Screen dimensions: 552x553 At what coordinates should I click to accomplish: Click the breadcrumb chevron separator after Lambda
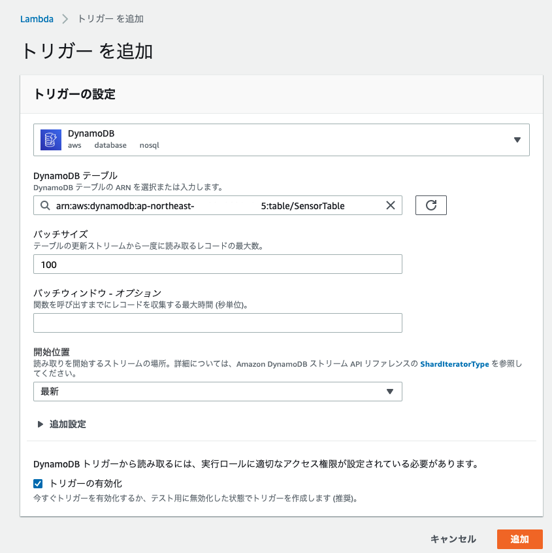pyautogui.click(x=65, y=19)
